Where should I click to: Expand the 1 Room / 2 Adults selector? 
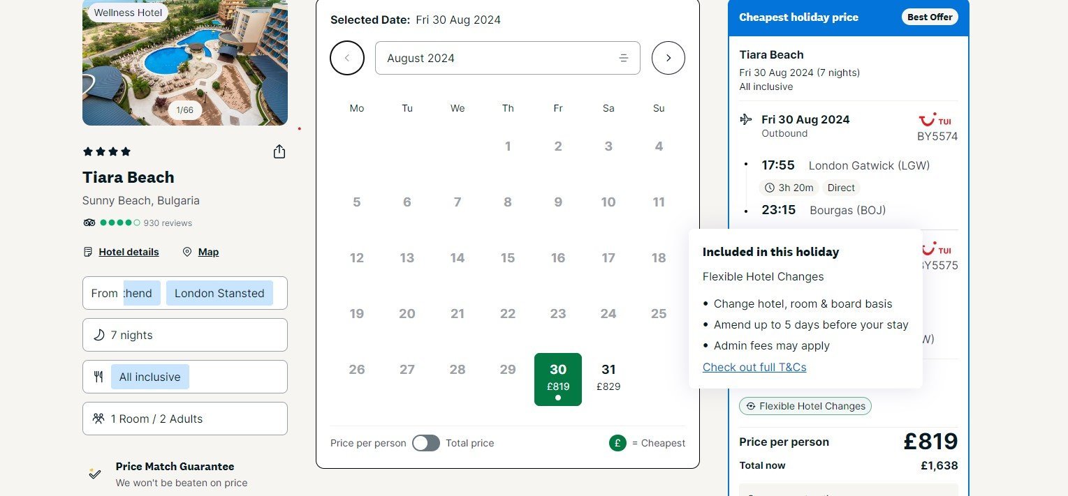tap(184, 419)
